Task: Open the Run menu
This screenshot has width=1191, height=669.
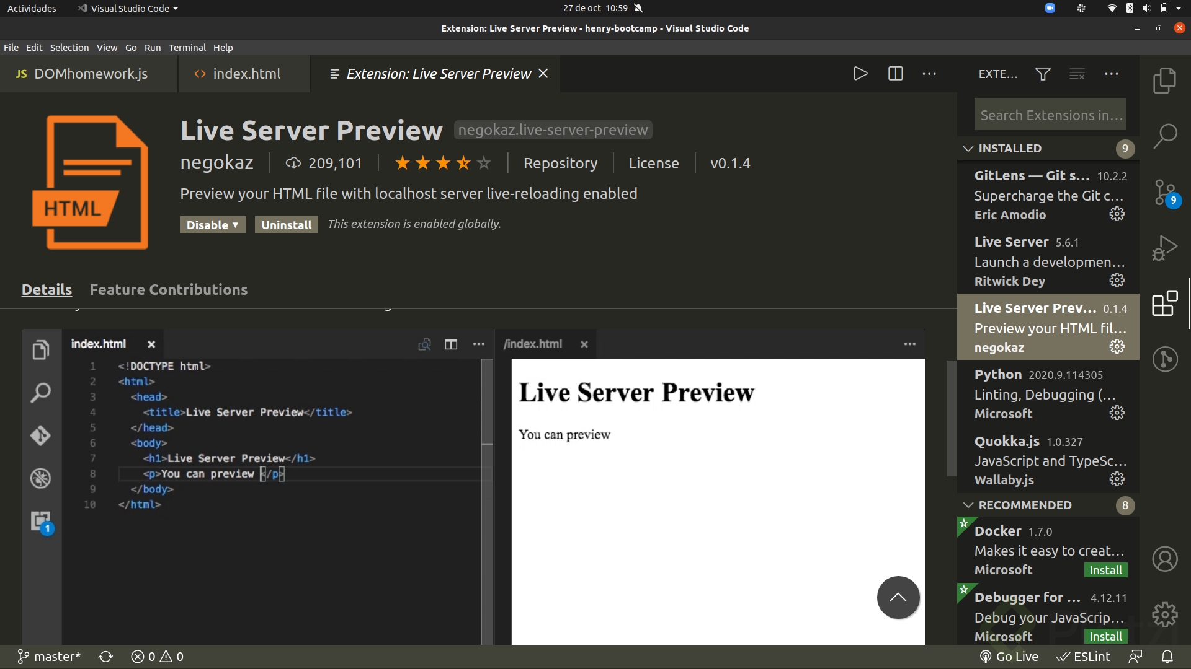Action: click(153, 48)
